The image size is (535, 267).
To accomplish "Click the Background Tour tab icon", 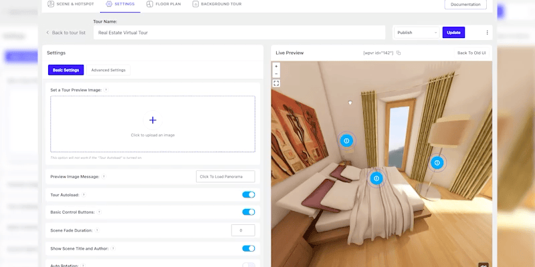I will point(195,4).
